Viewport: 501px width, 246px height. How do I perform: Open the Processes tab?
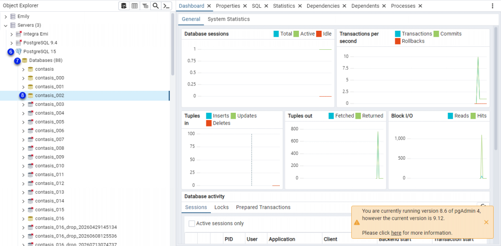point(403,6)
